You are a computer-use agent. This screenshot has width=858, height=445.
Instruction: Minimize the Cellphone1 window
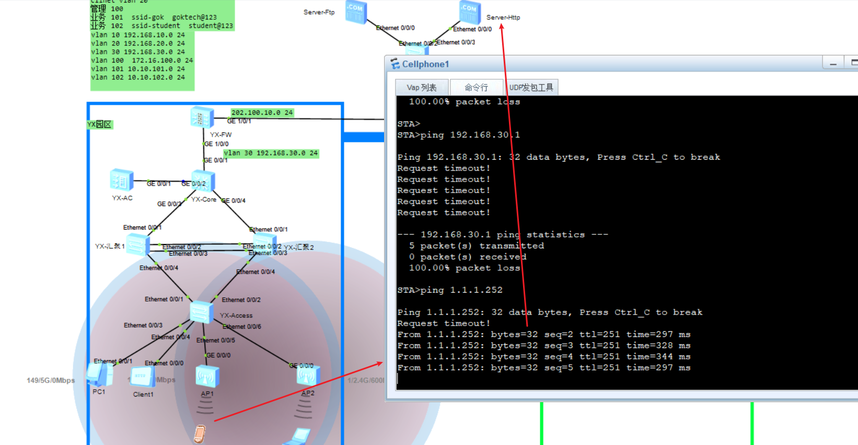833,63
